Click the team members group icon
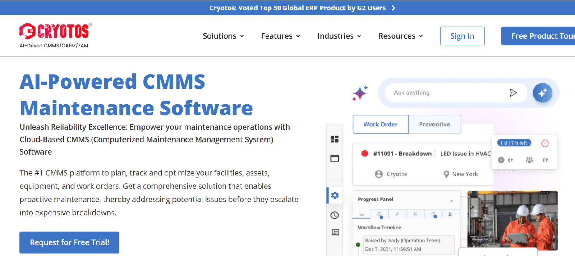575x256 pixels. pos(529,160)
